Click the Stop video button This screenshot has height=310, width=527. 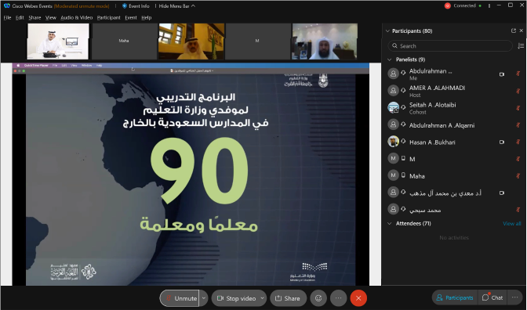237,298
